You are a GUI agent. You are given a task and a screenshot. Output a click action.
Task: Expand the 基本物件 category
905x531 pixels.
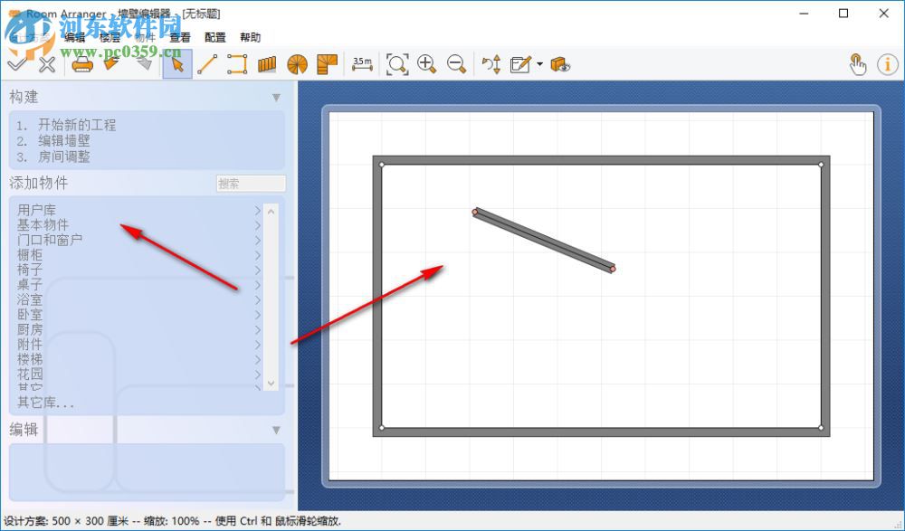[138, 225]
